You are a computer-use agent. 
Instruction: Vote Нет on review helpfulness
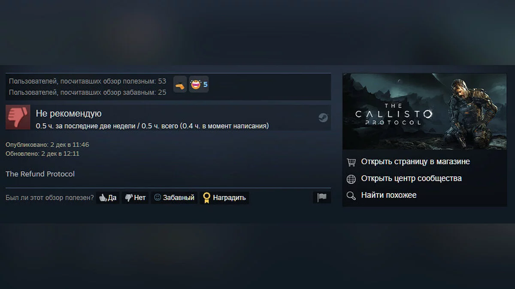pyautogui.click(x=135, y=197)
